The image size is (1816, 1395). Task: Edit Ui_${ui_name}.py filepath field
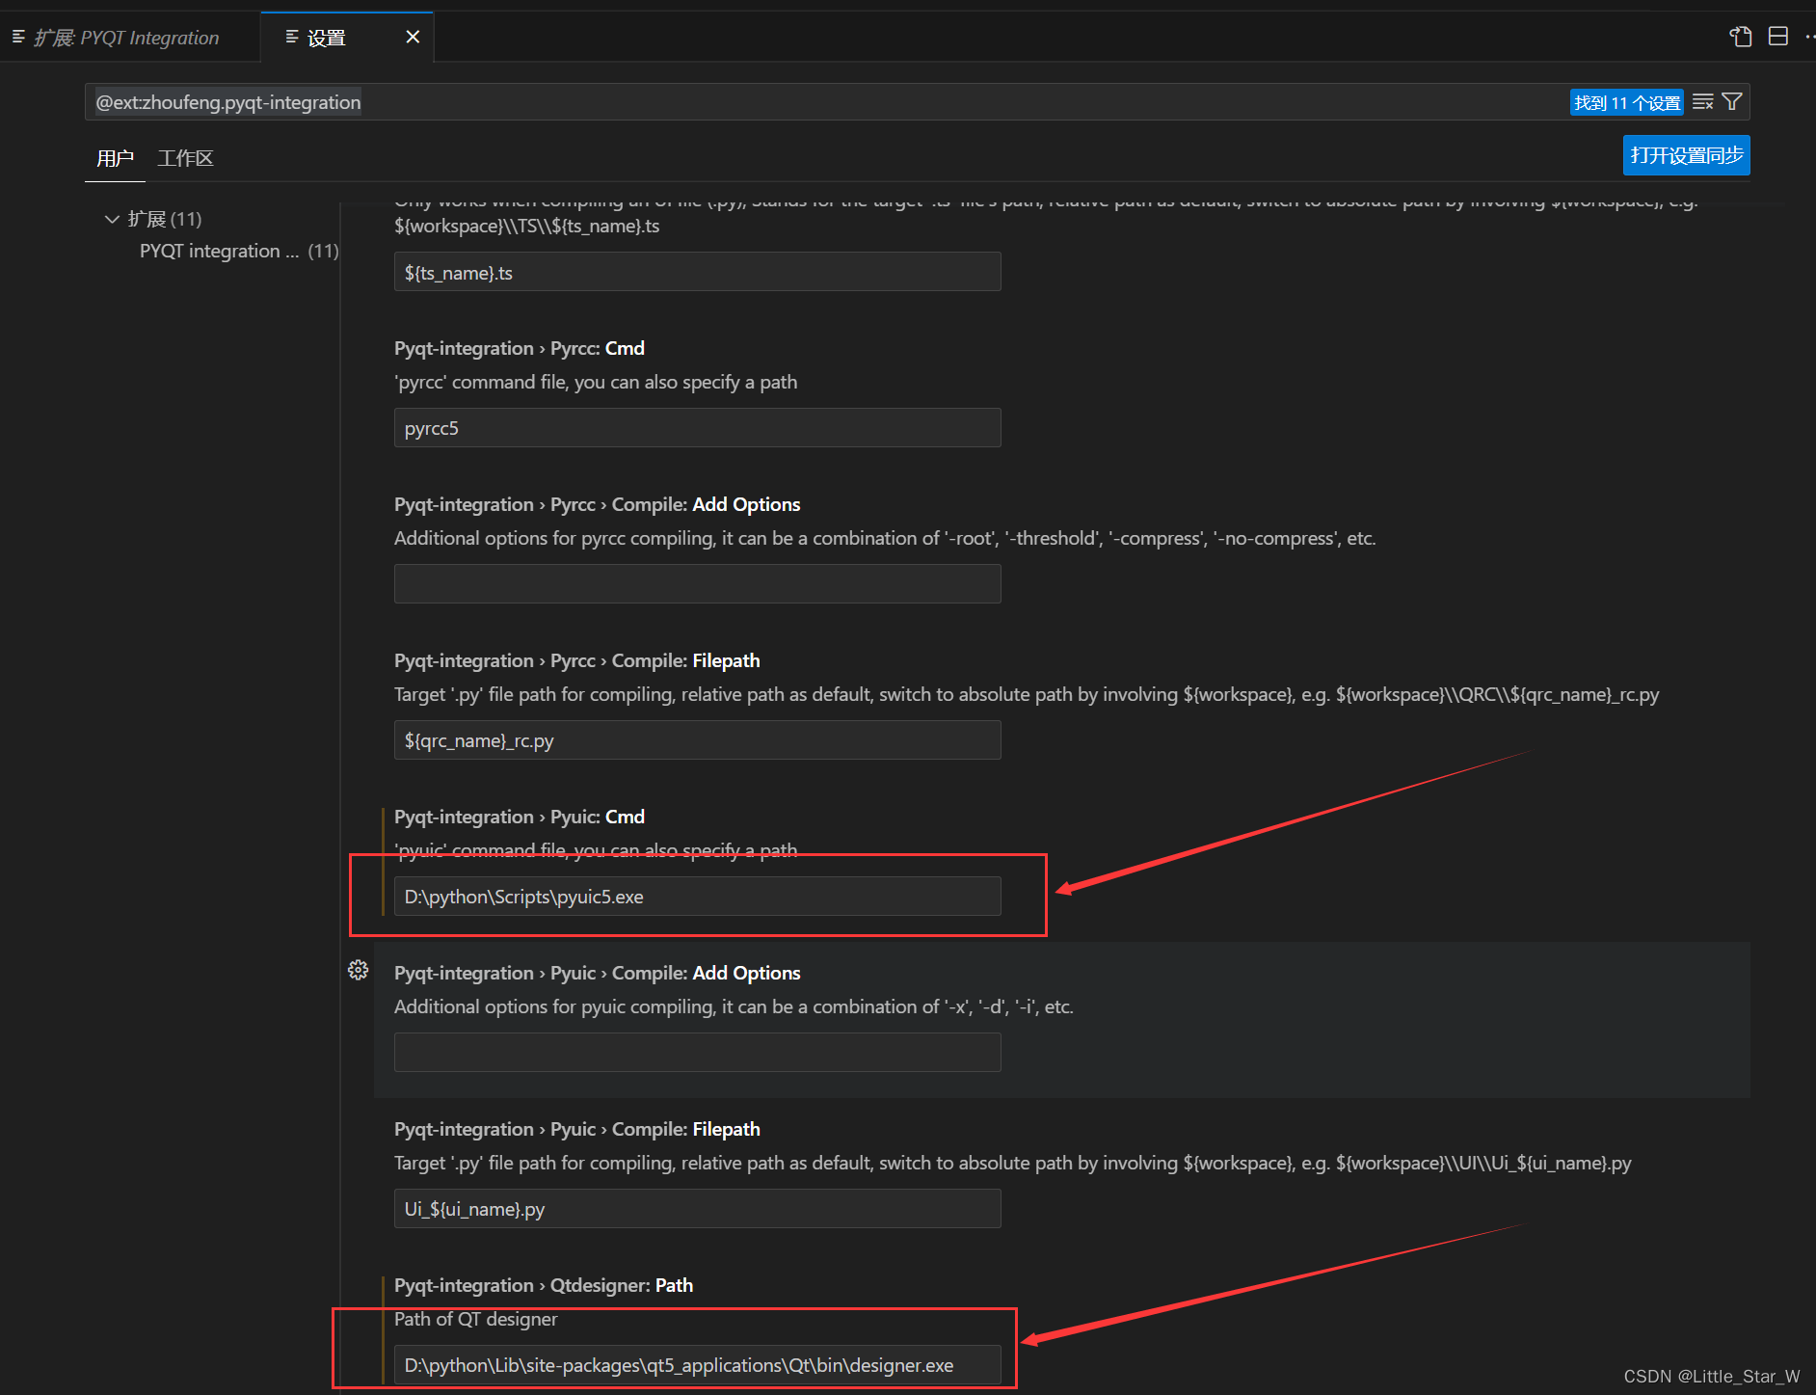(697, 1209)
